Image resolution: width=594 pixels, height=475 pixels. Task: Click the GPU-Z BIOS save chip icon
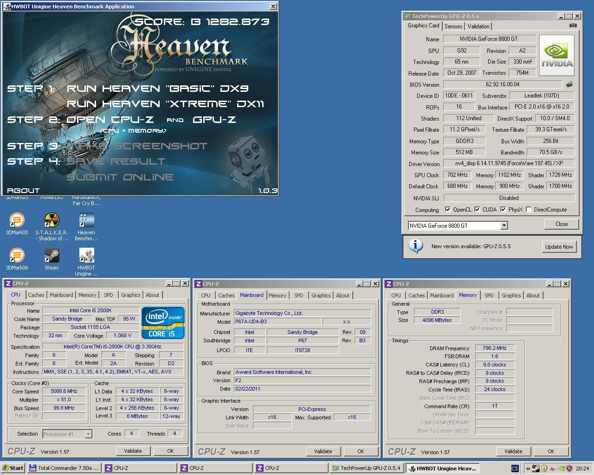point(569,84)
